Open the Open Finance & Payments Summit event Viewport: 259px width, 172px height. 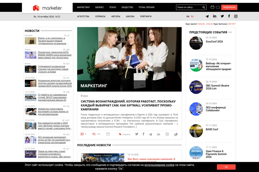coord(216,154)
